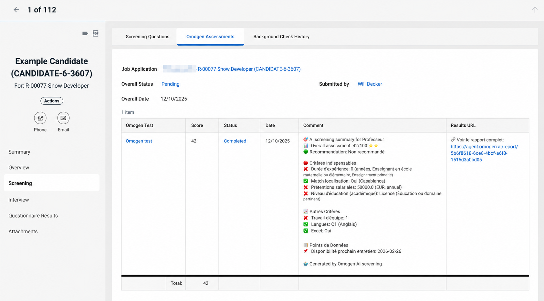Open the agent.omogen.ai report URL
This screenshot has height=301, width=544.
pos(484,153)
